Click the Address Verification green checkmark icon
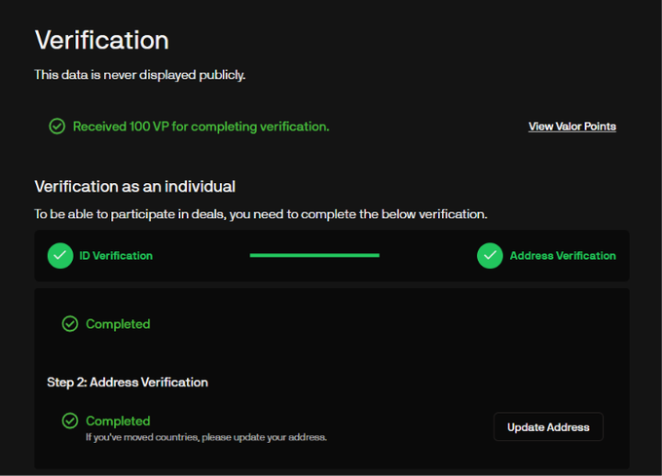 tap(490, 255)
